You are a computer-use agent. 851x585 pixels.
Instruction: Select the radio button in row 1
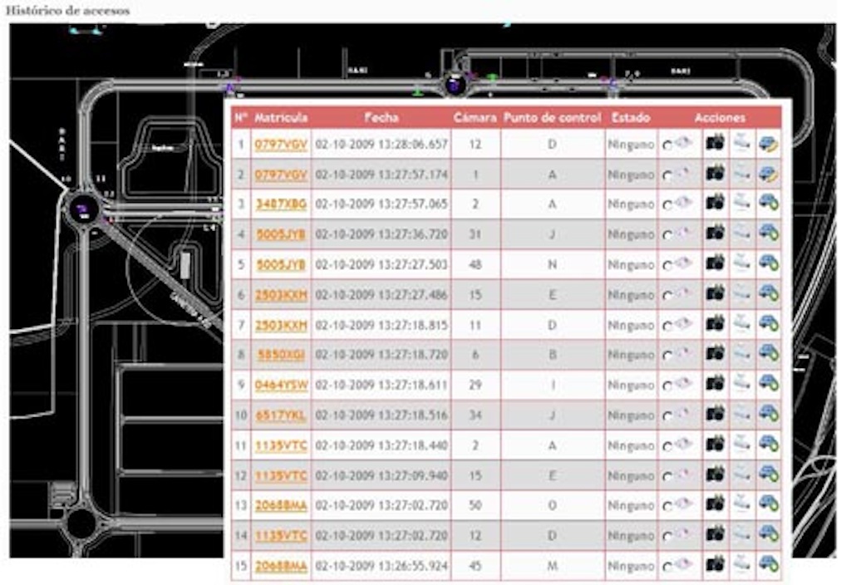point(667,146)
